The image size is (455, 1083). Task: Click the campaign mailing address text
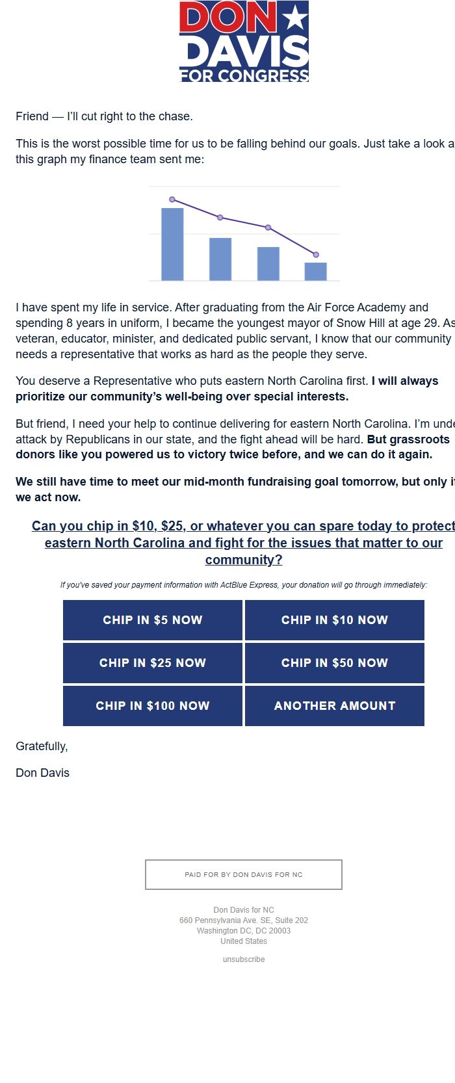(244, 920)
